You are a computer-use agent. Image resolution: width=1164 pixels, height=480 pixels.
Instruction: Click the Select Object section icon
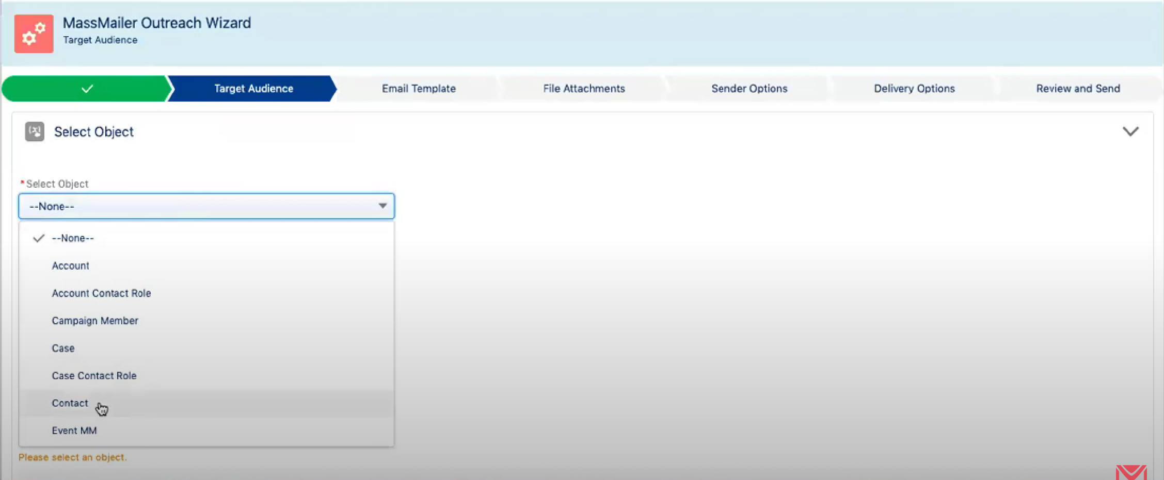pyautogui.click(x=35, y=131)
